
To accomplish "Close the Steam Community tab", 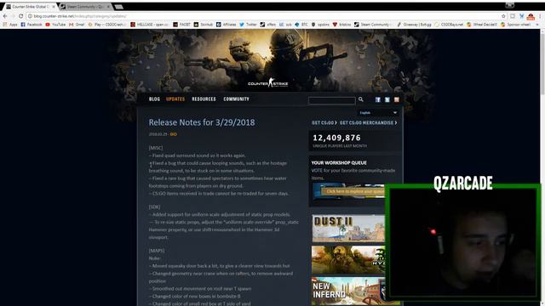I will (108, 7).
